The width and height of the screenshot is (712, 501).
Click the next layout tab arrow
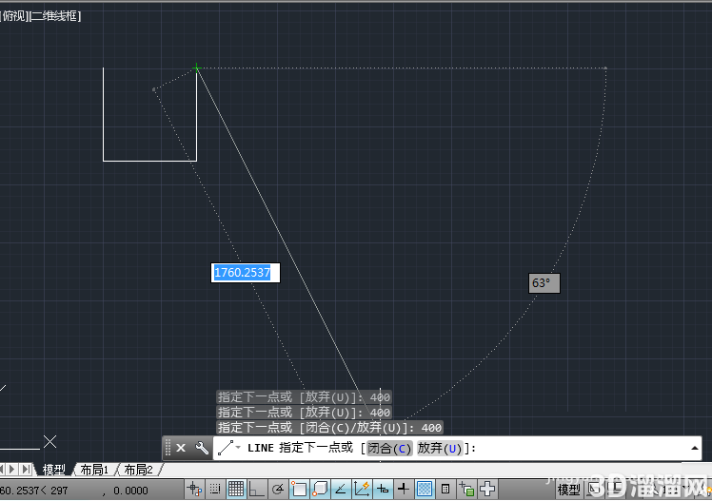pos(12,470)
